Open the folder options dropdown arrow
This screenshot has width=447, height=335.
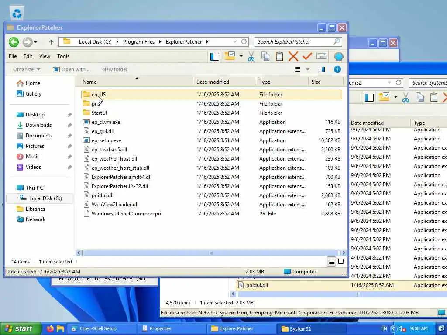tap(241, 56)
